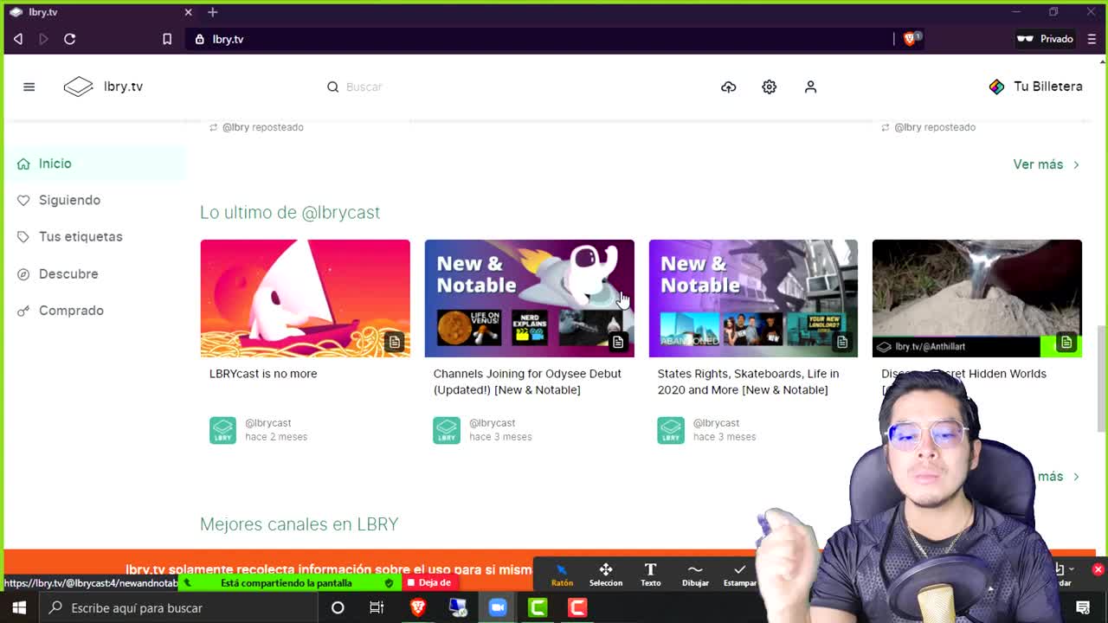Click the Mejores canales en LBRY heading
Image resolution: width=1108 pixels, height=623 pixels.
(x=299, y=524)
